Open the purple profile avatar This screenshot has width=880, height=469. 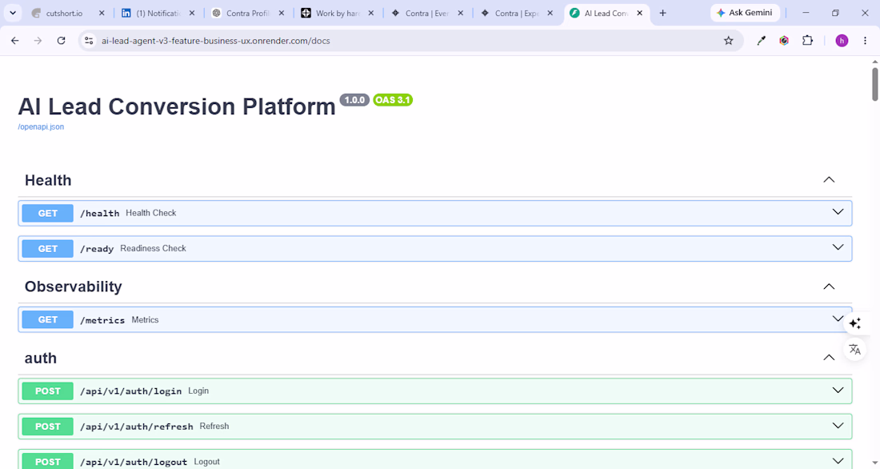click(x=842, y=41)
